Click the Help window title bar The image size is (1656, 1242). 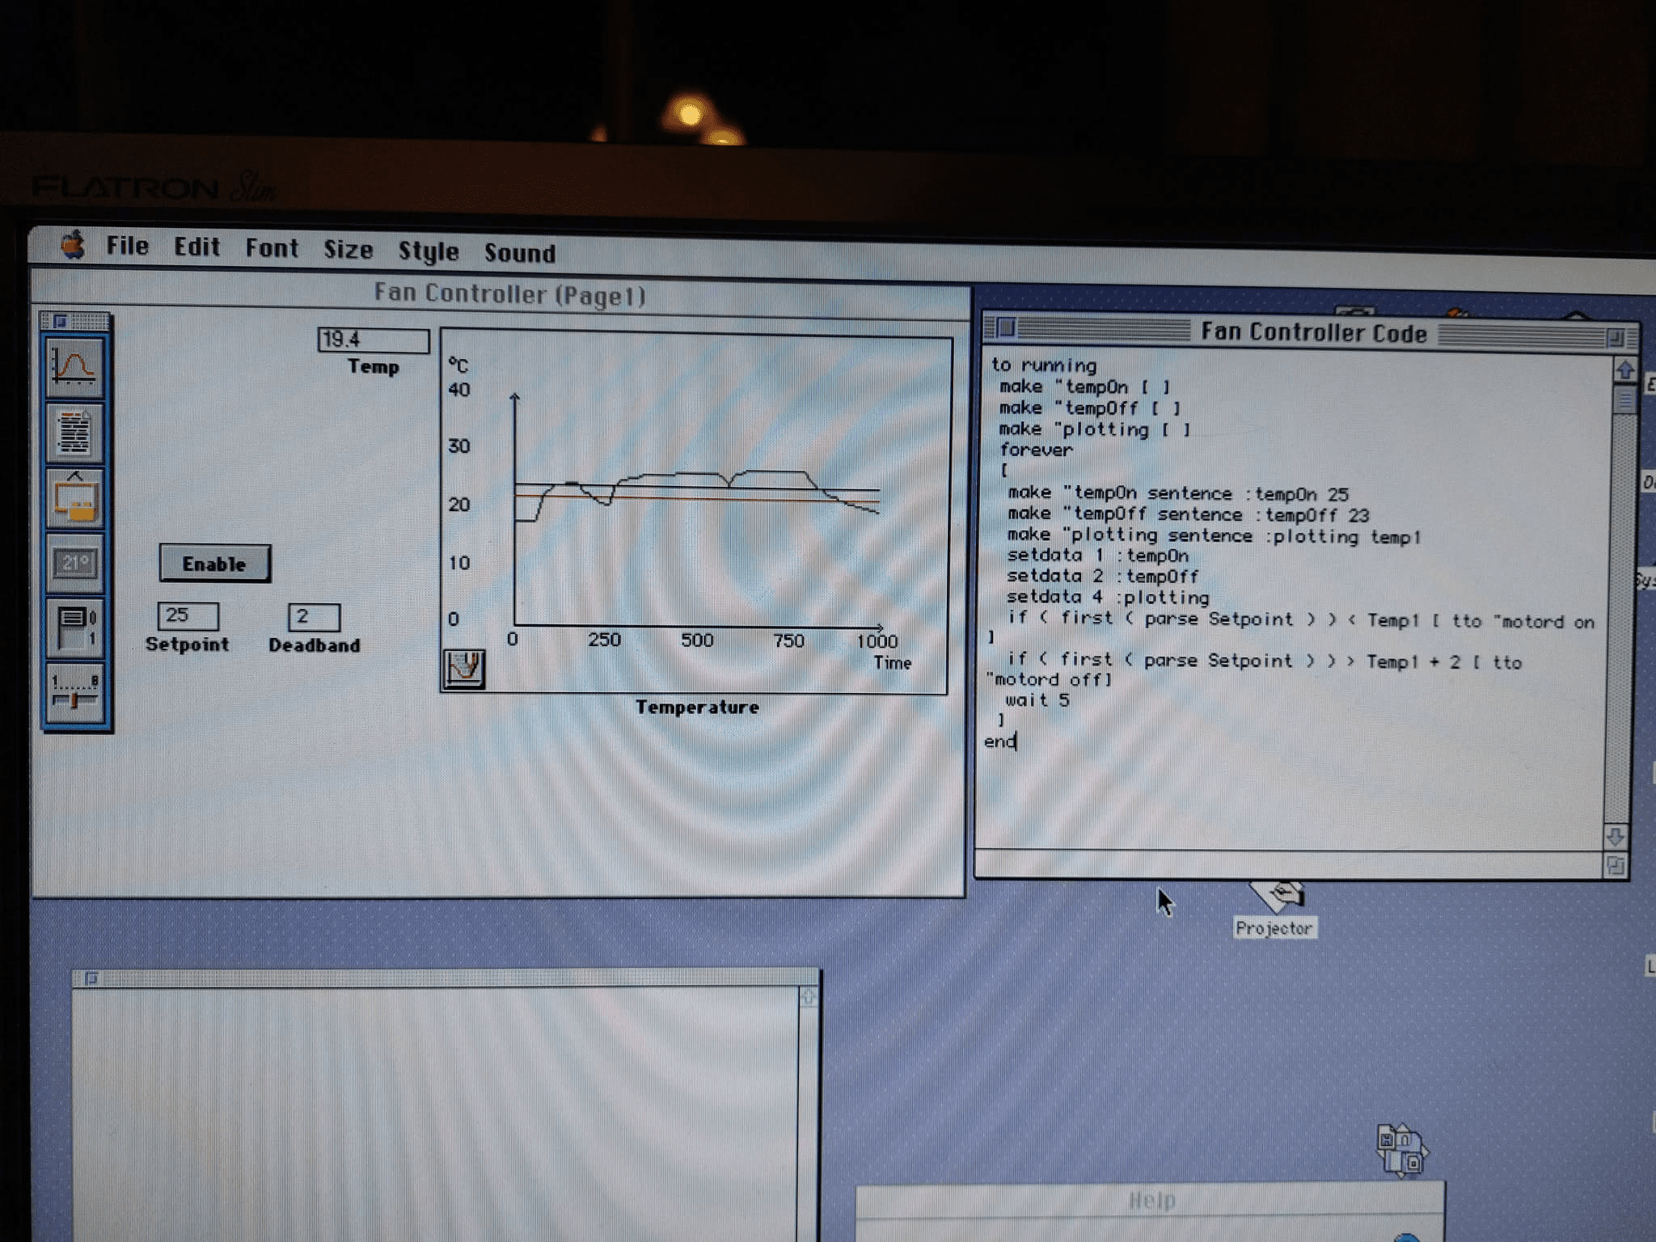pyautogui.click(x=1151, y=1201)
